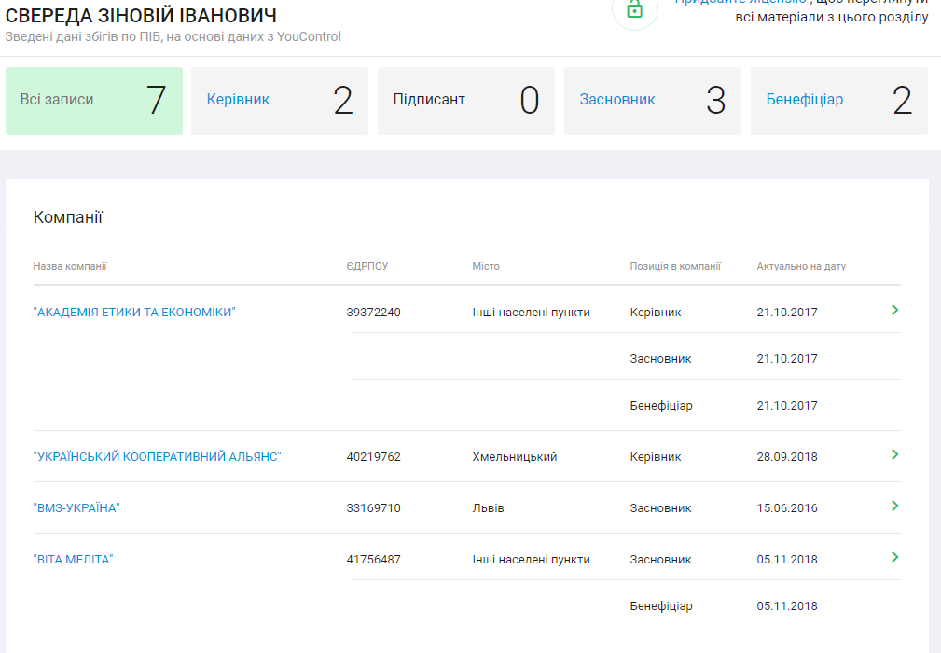Image resolution: width=941 pixels, height=653 pixels.
Task: Switch to the Засновник filter tab
Action: 652,101
